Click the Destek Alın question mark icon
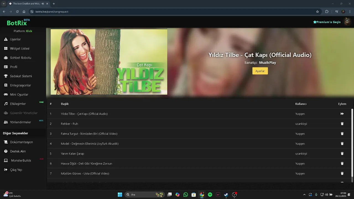 click(x=6, y=151)
